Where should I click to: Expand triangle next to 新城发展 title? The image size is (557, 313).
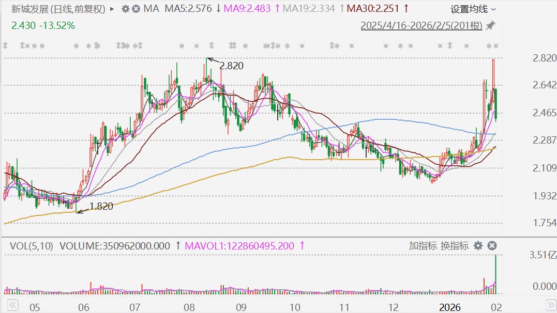[x=112, y=9]
